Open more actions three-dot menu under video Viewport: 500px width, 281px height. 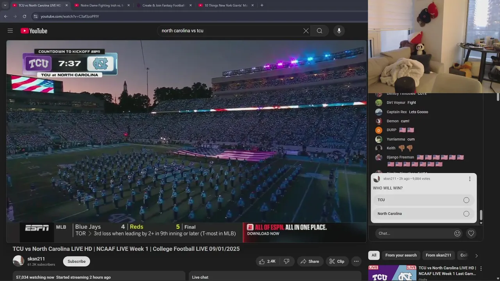pos(356,261)
